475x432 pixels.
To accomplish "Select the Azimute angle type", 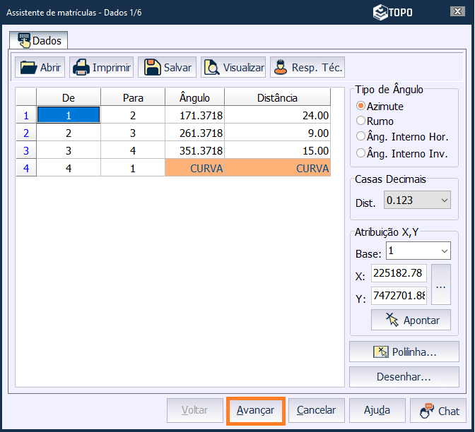I will [361, 106].
